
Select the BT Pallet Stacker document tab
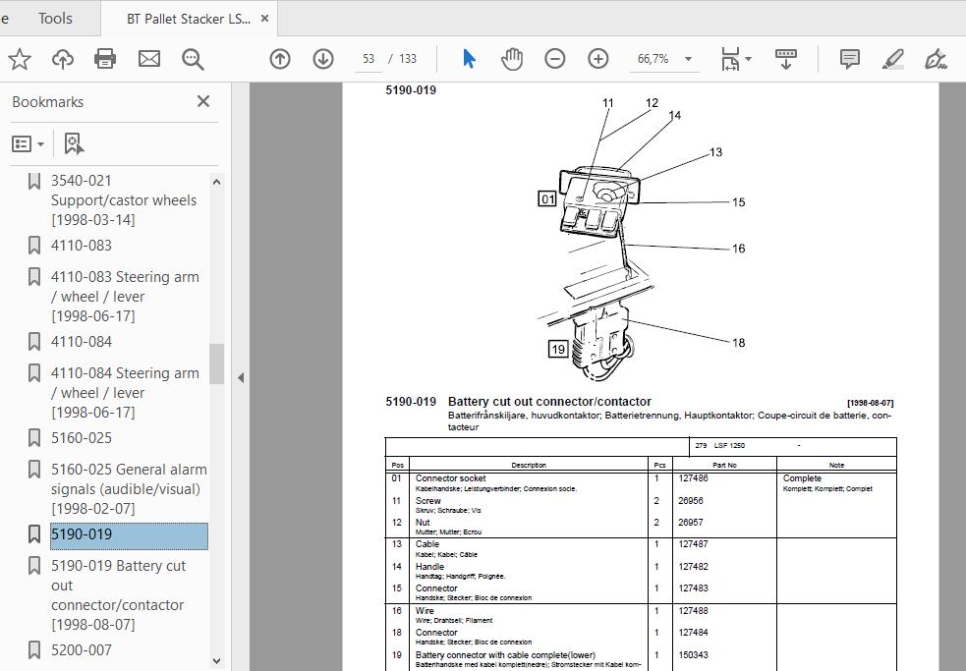click(x=189, y=19)
